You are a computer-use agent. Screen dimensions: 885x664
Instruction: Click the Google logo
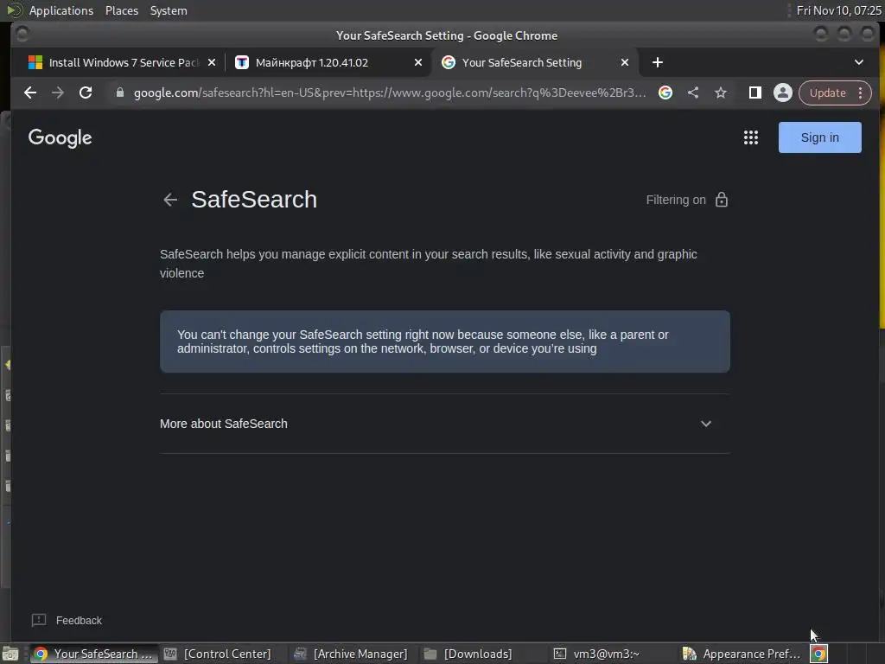point(60,137)
